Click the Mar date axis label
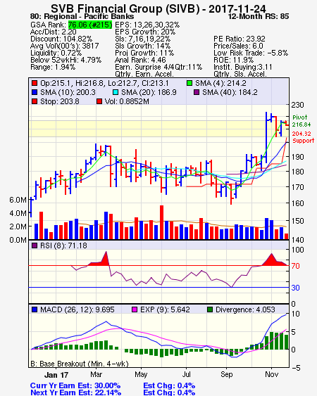The image size is (317, 396). (x=96, y=374)
